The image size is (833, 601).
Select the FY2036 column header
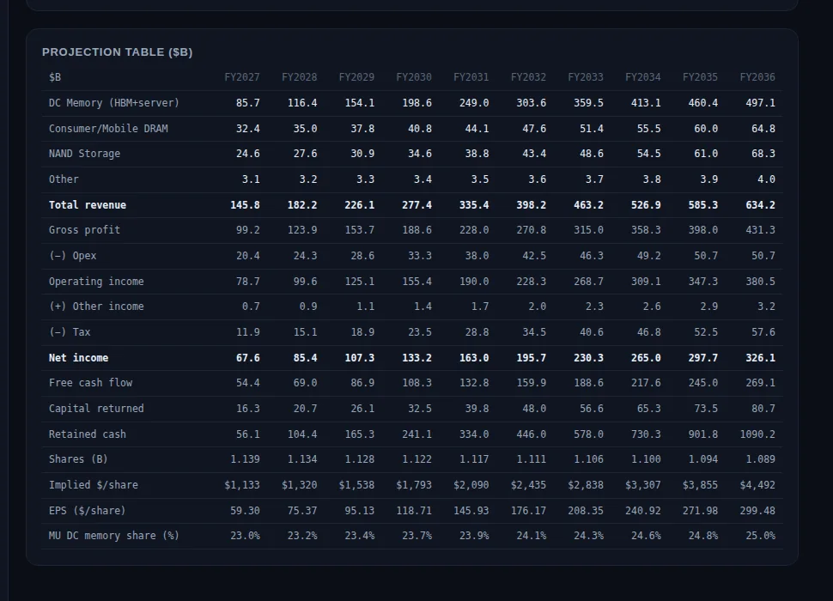757,77
